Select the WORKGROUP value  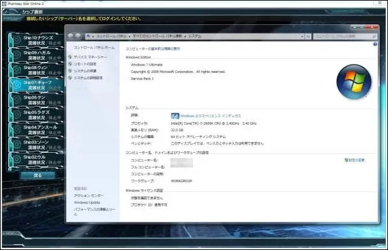182,181
